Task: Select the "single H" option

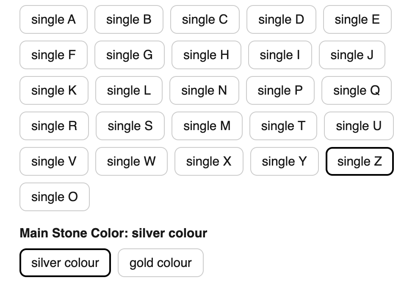Action: (x=206, y=55)
